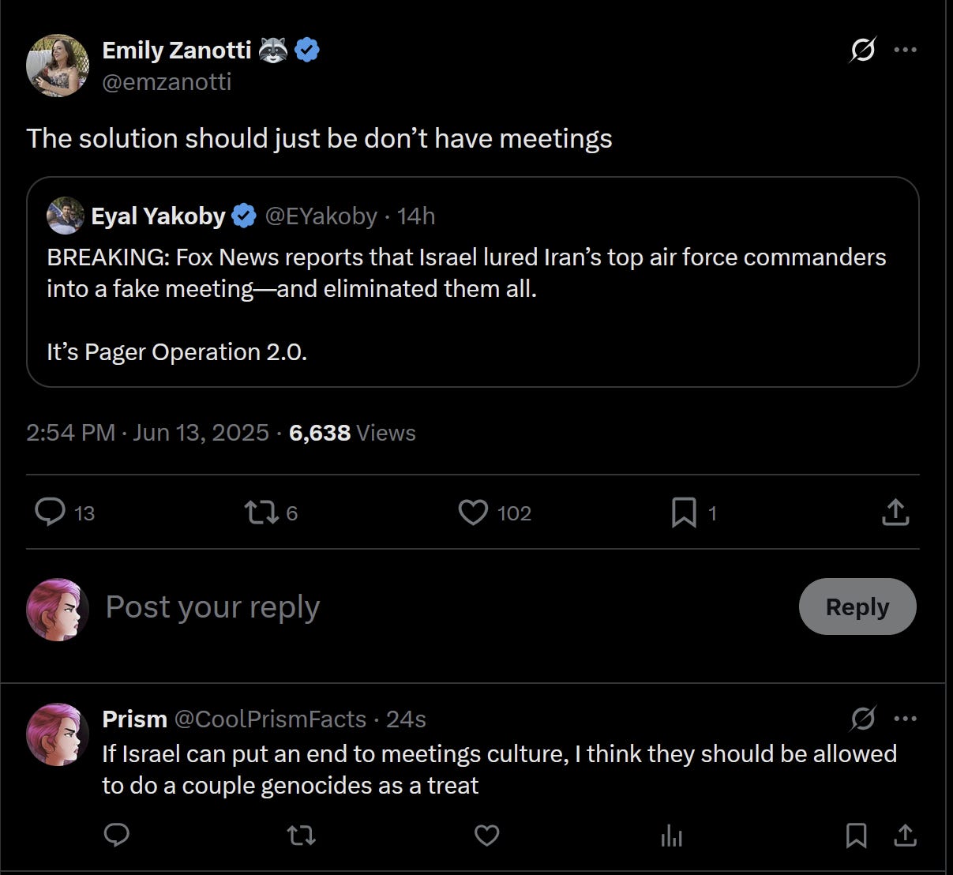Click the reply comment icon showing 13
The height and width of the screenshot is (875, 953).
point(51,513)
